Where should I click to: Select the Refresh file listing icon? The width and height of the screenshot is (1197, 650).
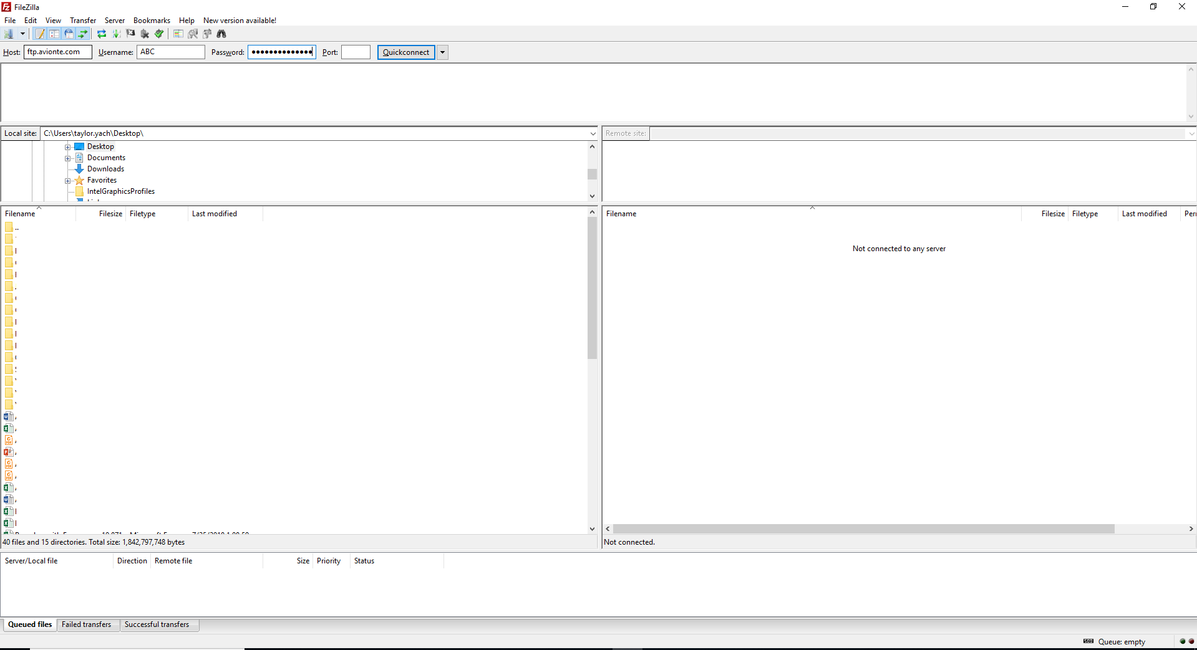coord(102,34)
